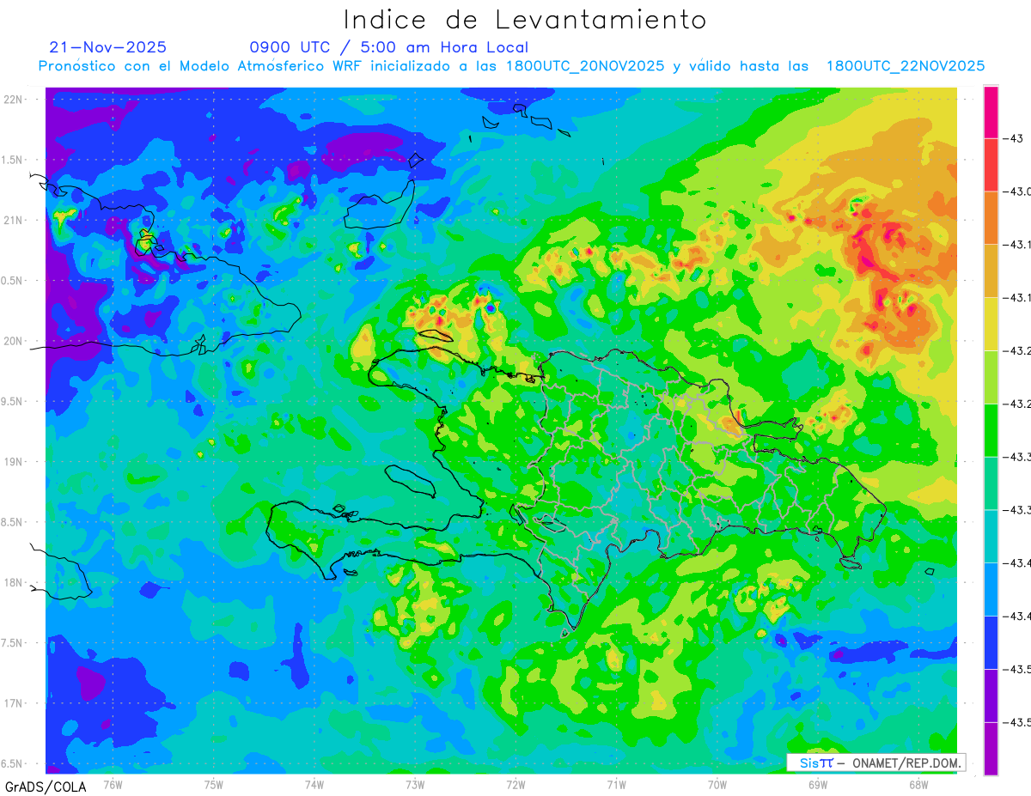Click the pink top segment of the color scale
1031x796 pixels.
[991, 112]
